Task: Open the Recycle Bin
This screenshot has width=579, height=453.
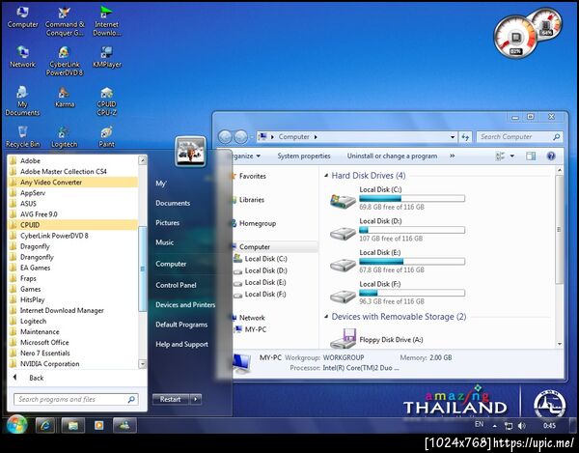Action: pos(22,137)
